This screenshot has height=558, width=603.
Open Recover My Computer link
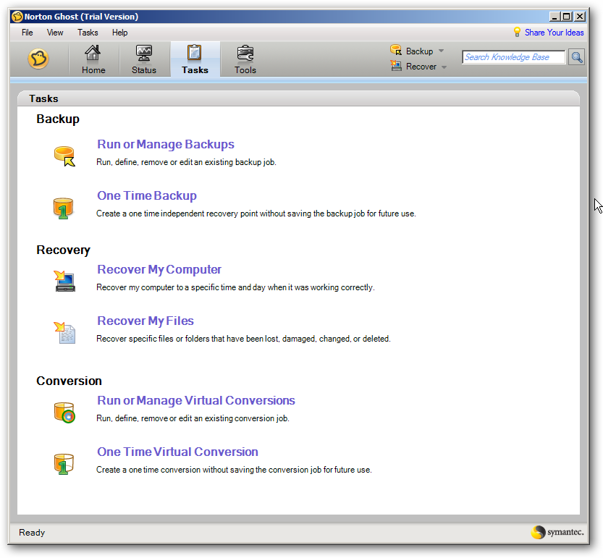159,269
